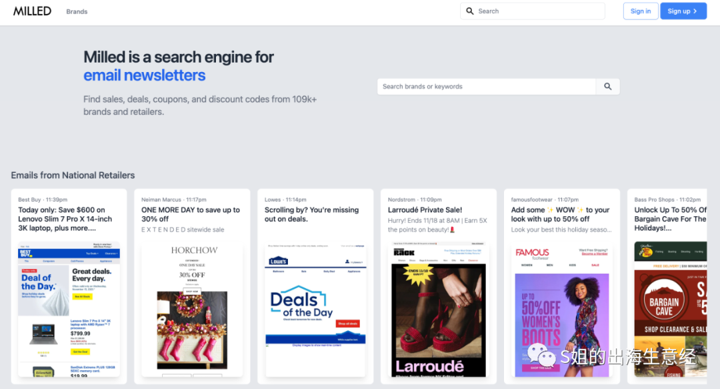Open Best Buy Lenovo Slim 7 email title

point(65,219)
